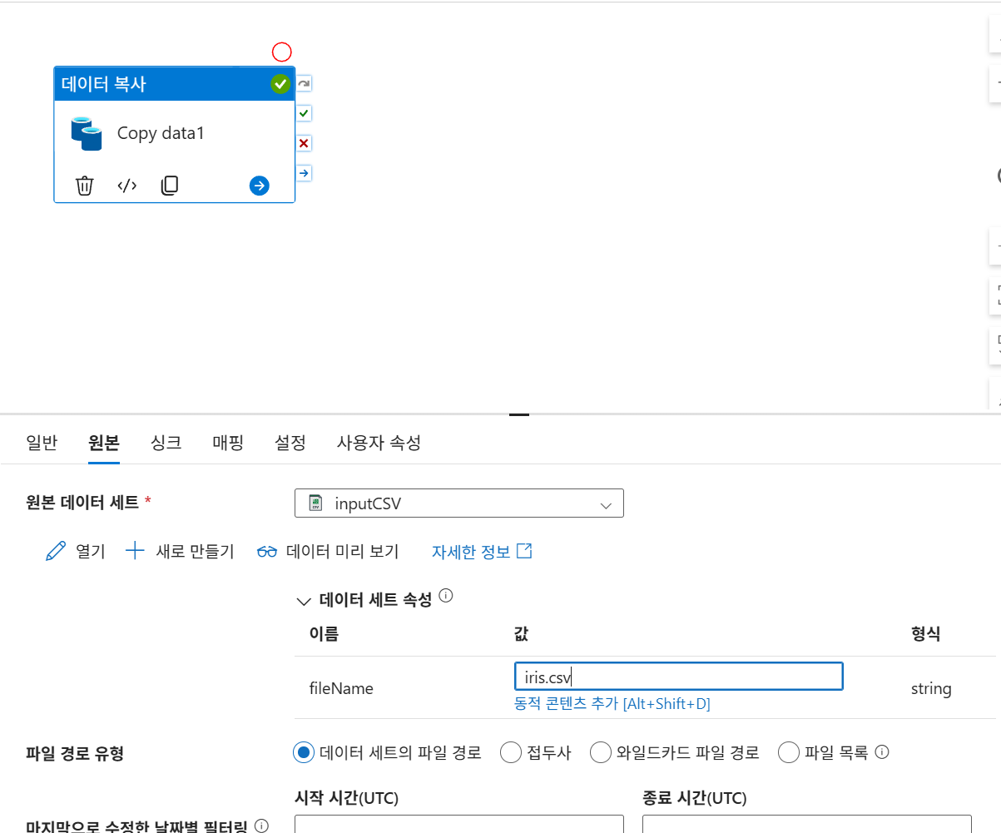Click info icon beside 파일 목록 option

(x=883, y=752)
